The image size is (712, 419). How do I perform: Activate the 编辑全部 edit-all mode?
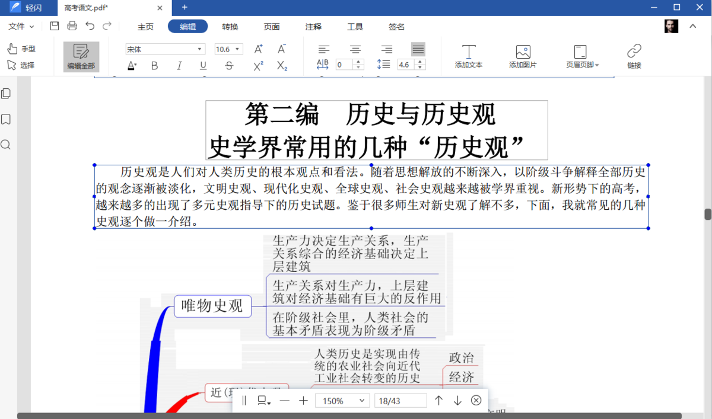pyautogui.click(x=81, y=56)
